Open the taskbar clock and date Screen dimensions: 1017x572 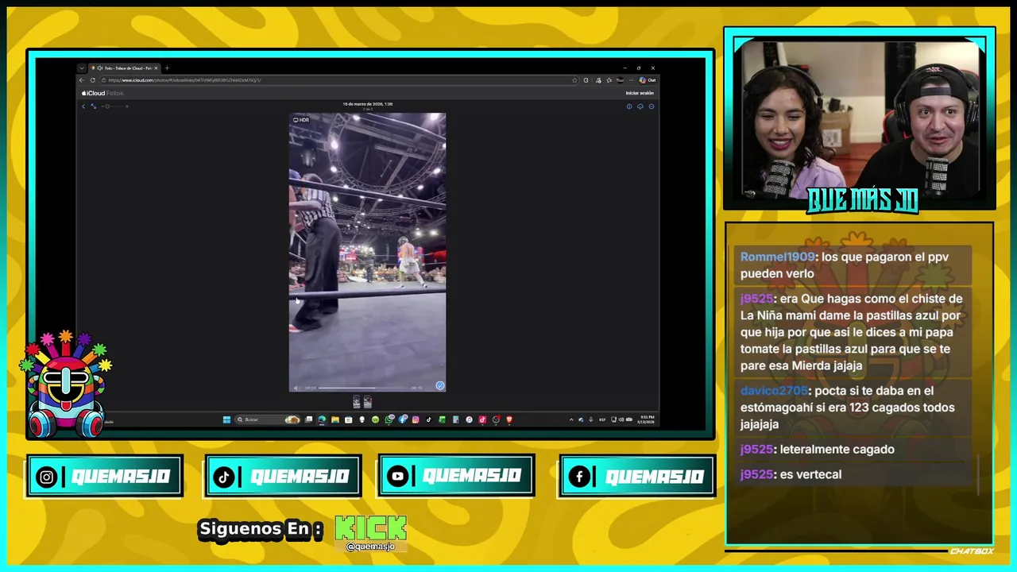(x=646, y=419)
